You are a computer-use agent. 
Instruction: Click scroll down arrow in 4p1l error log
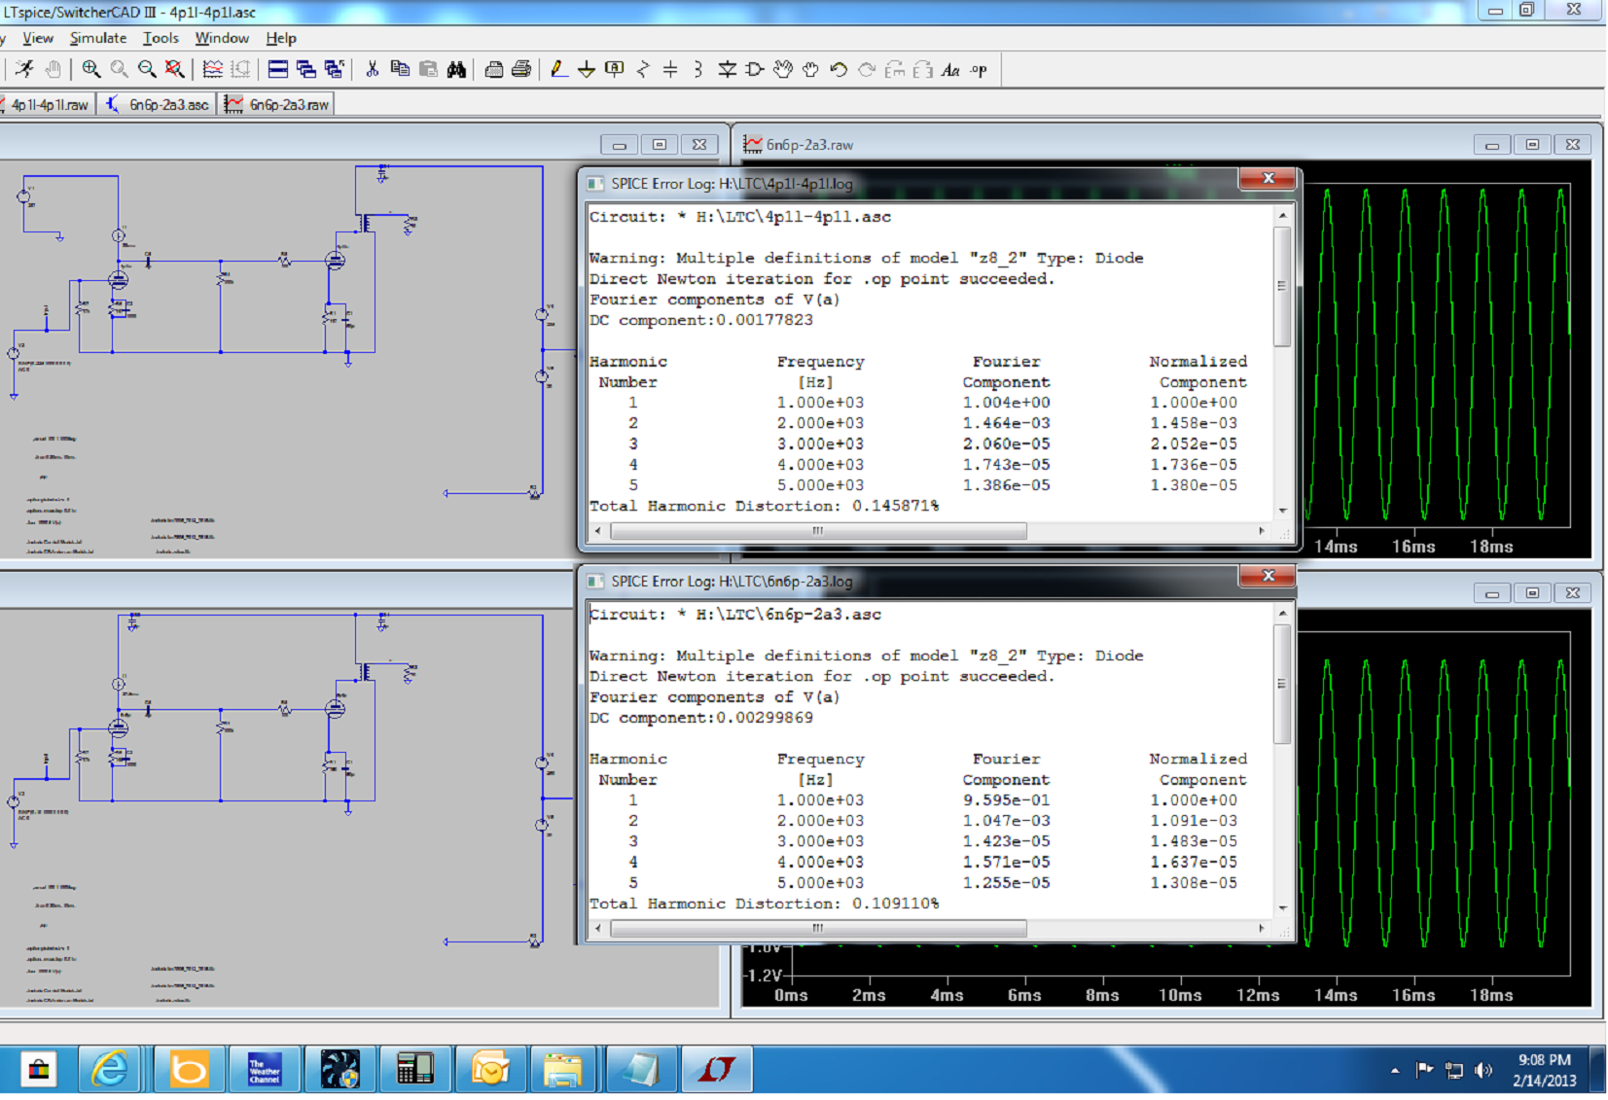coord(1282,510)
